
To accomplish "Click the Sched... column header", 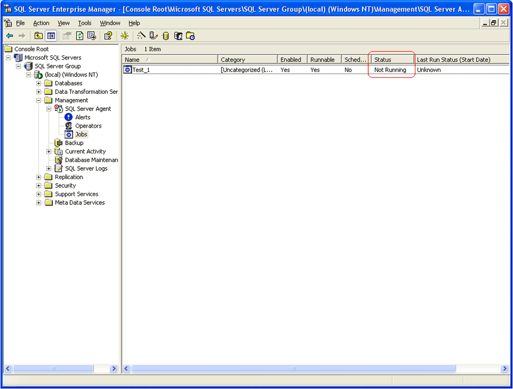I will click(356, 60).
